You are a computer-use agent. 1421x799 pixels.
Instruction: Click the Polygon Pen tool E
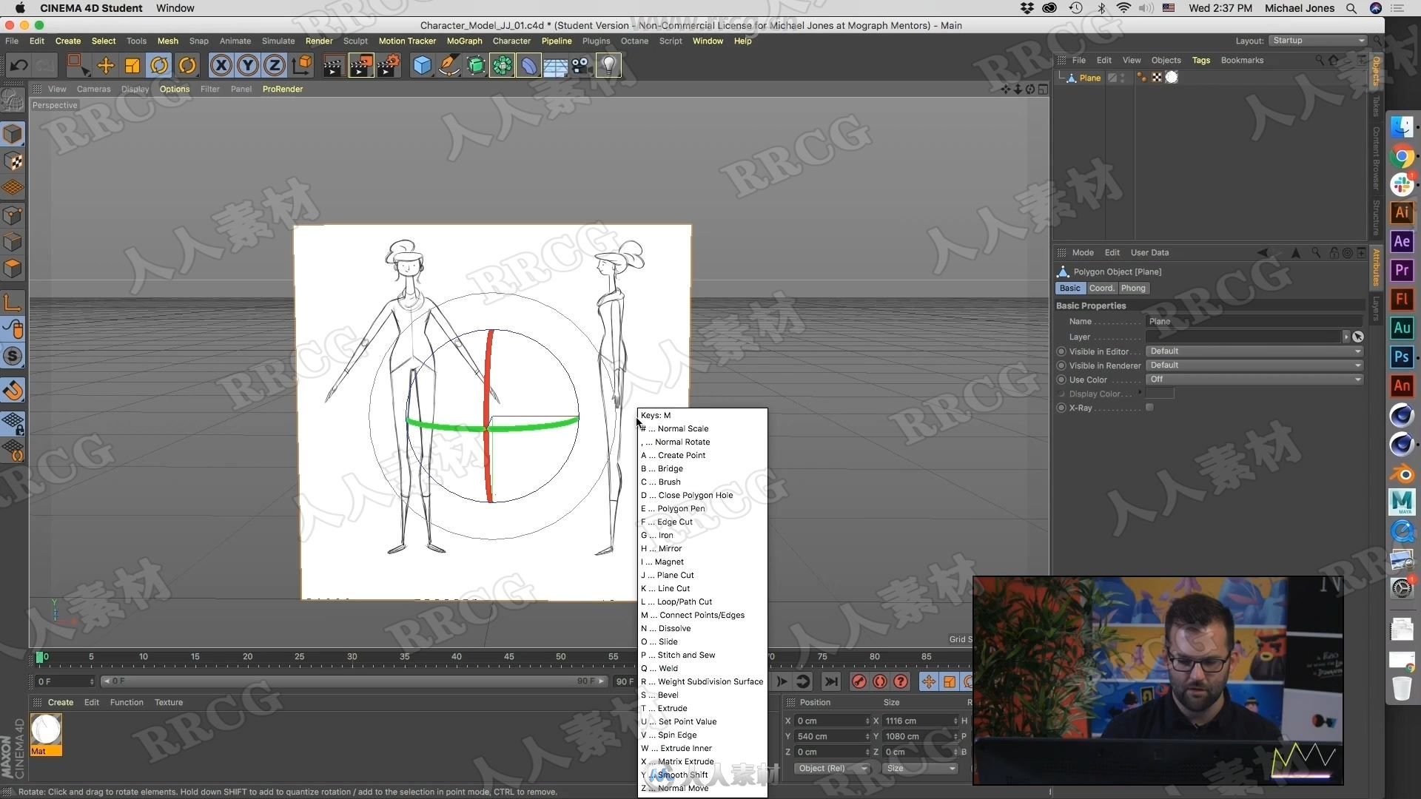[681, 508]
